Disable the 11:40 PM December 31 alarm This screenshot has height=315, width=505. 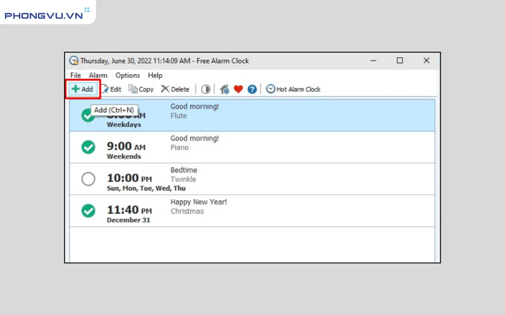(88, 211)
